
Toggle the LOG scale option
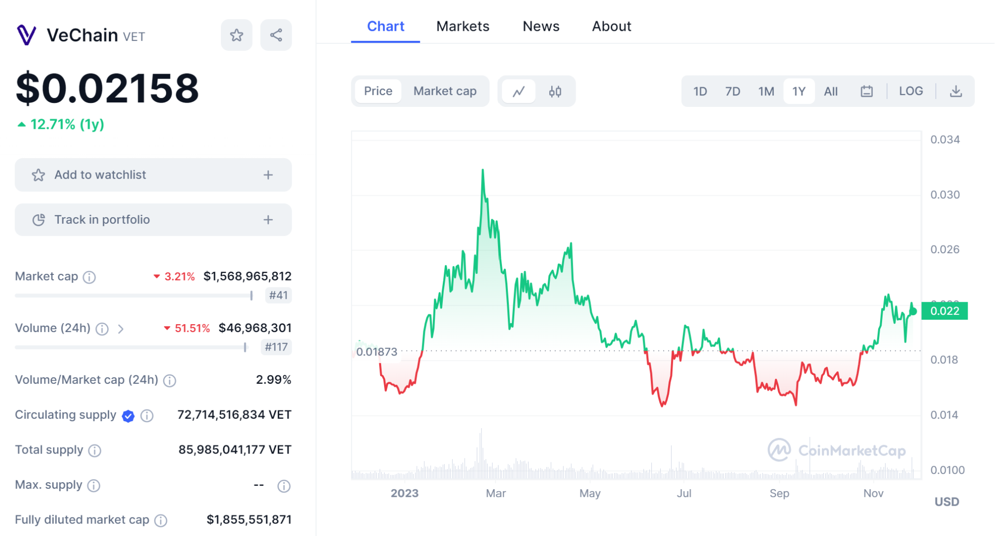pyautogui.click(x=910, y=91)
